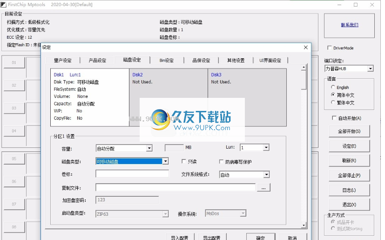Select the Disk1 partition panel
Screen dimensions: 385x240
[90, 97]
